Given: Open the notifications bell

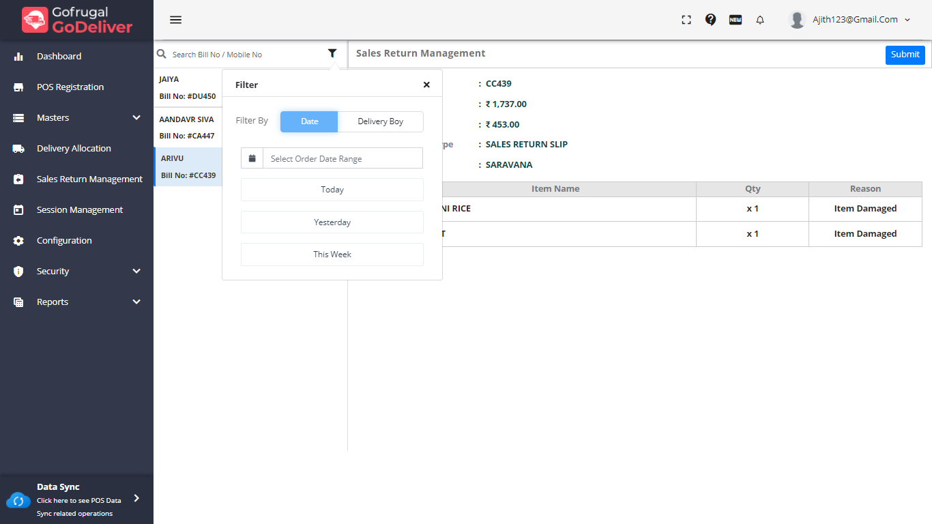Looking at the screenshot, I should coord(760,20).
